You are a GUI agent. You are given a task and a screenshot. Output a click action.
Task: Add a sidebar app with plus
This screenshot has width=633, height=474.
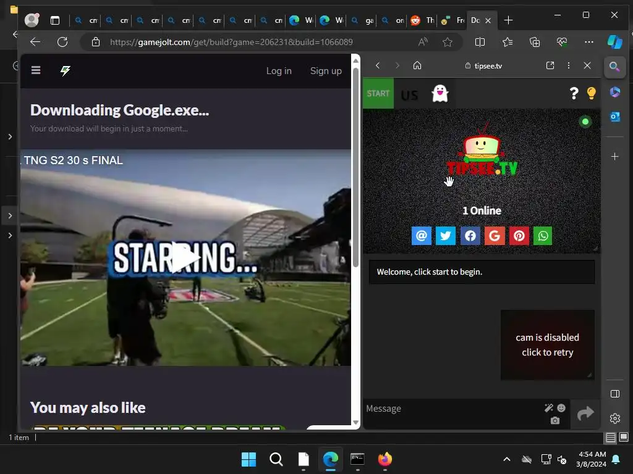pos(614,156)
